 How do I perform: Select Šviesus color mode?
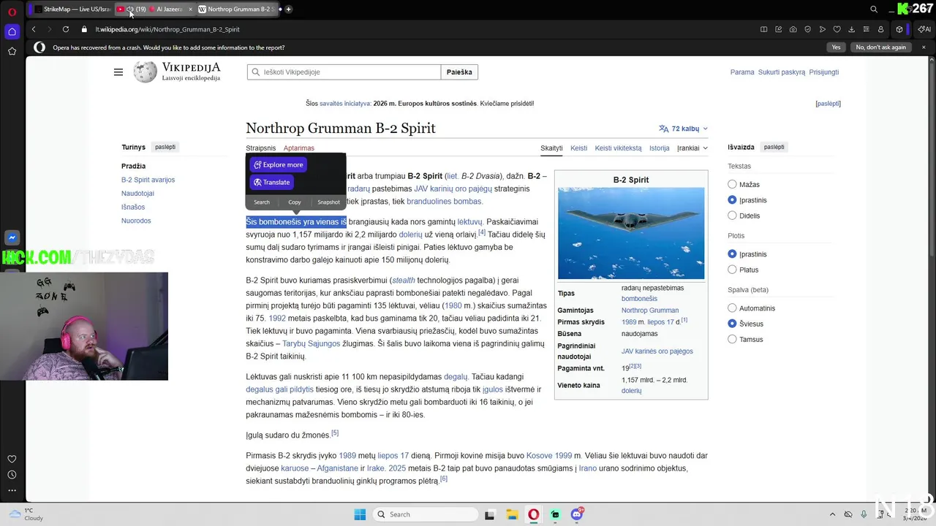tap(732, 324)
